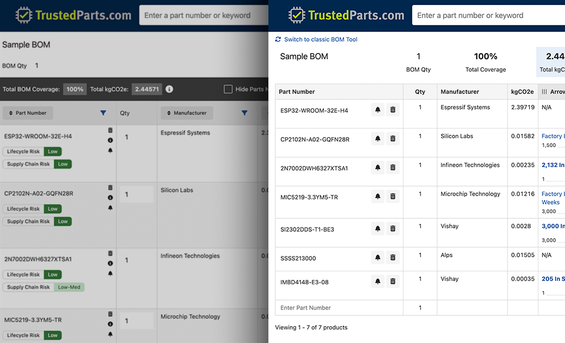565x343 pixels.
Task: Delete CP2102N-A02-GQFN28R using its trash icon
Action: [393, 138]
